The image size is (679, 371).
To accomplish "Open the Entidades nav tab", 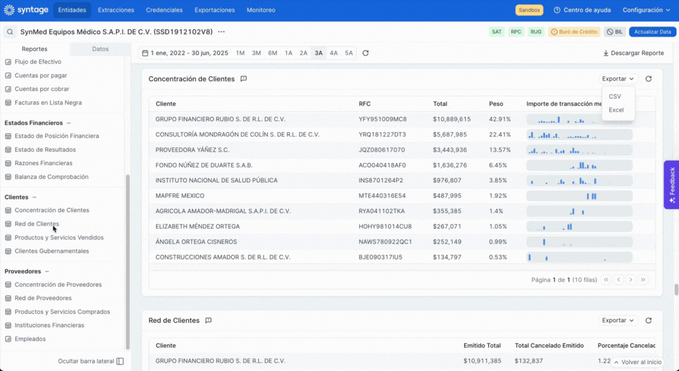I will point(72,10).
